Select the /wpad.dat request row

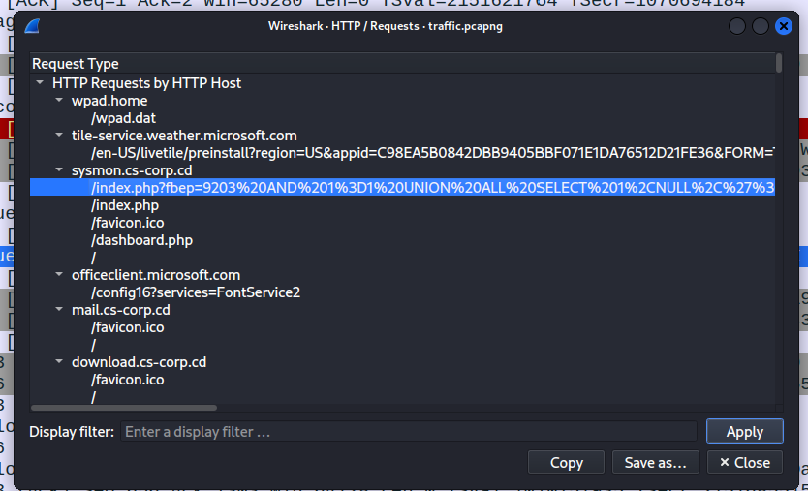point(402,118)
